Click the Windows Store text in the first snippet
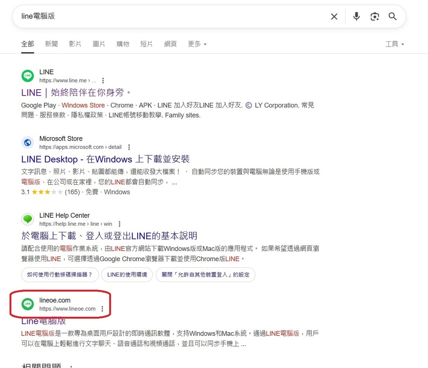This screenshot has width=428, height=368. [83, 106]
